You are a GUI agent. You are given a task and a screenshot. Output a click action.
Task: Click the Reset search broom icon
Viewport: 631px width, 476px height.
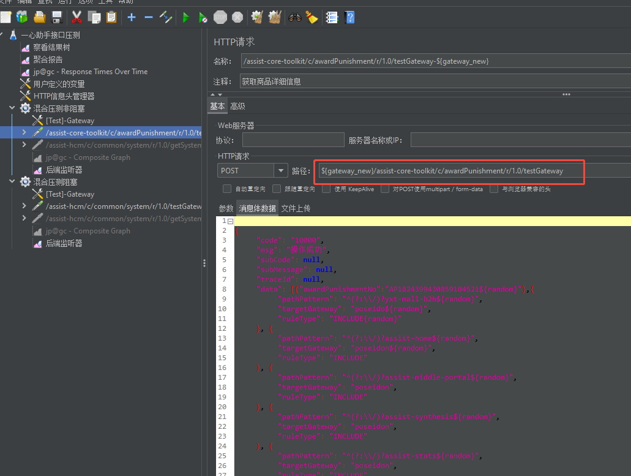[x=312, y=17]
